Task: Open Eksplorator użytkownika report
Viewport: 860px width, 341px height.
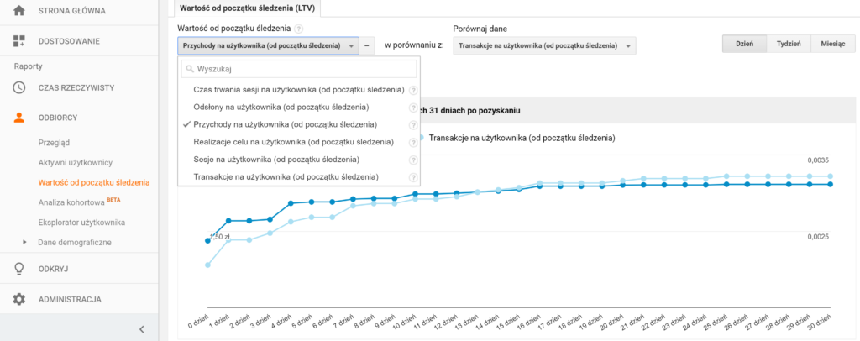Action: point(81,223)
